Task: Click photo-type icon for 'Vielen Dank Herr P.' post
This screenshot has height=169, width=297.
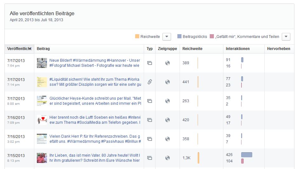Action: pos(149,139)
